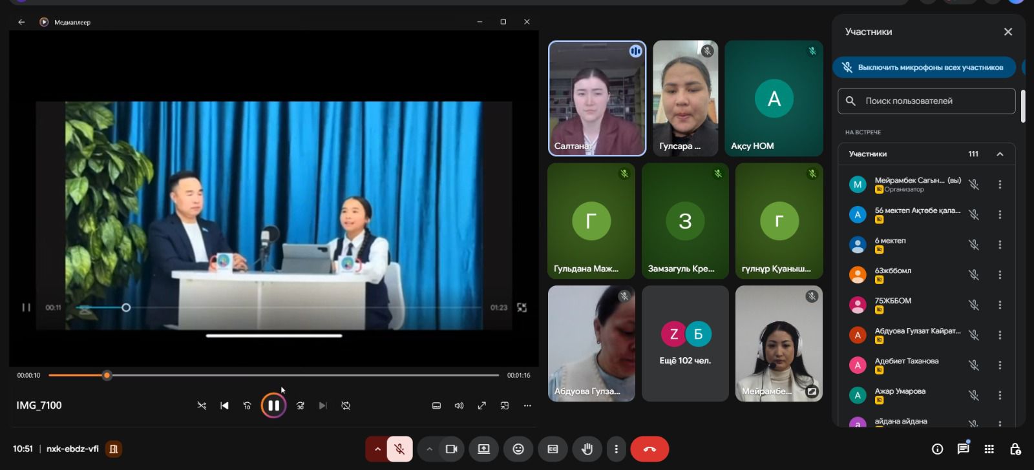Toggle repeat mode in the media player
1034x470 pixels.
point(346,405)
